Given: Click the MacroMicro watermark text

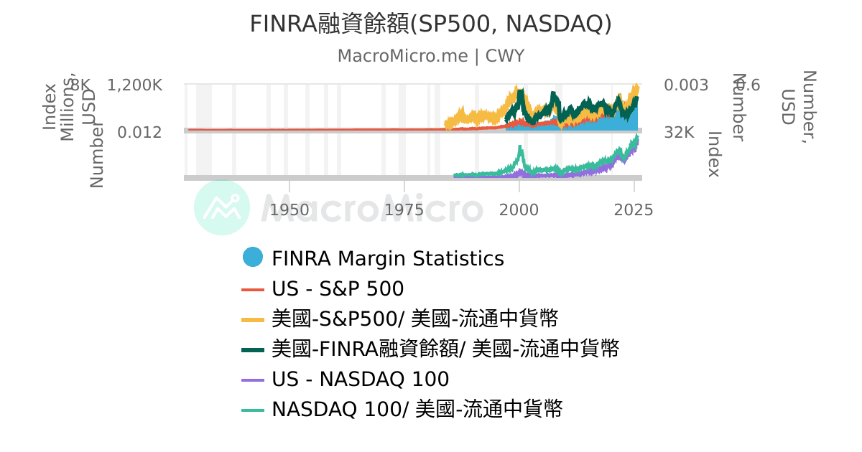Looking at the screenshot, I should tap(371, 209).
